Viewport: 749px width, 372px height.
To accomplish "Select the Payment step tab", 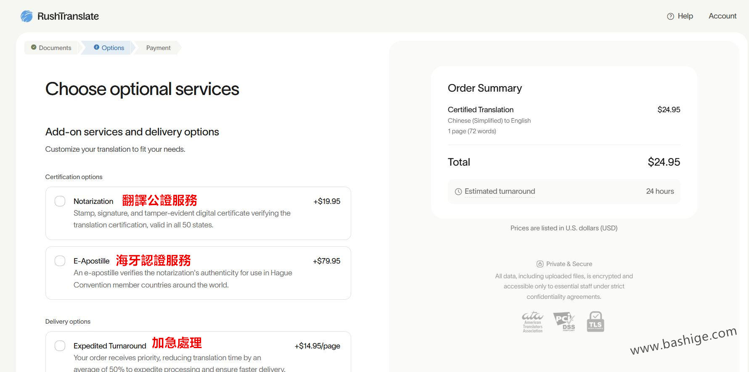I will tap(158, 48).
